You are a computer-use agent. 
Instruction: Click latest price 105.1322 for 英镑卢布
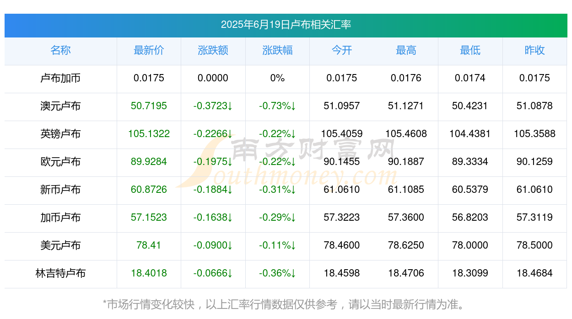pyautogui.click(x=149, y=134)
